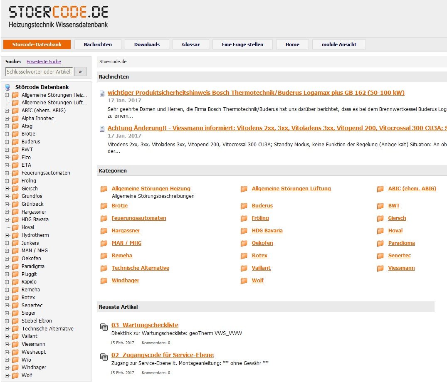Open the Glossar navigation tab
447x382 pixels.
pos(191,44)
